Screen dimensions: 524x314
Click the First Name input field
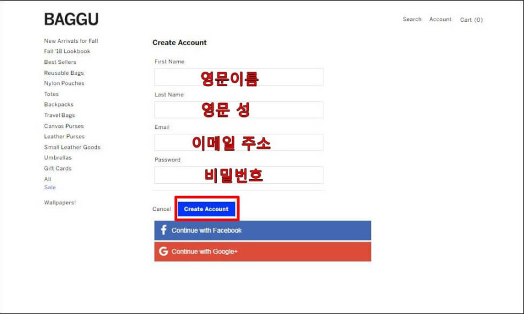point(239,77)
